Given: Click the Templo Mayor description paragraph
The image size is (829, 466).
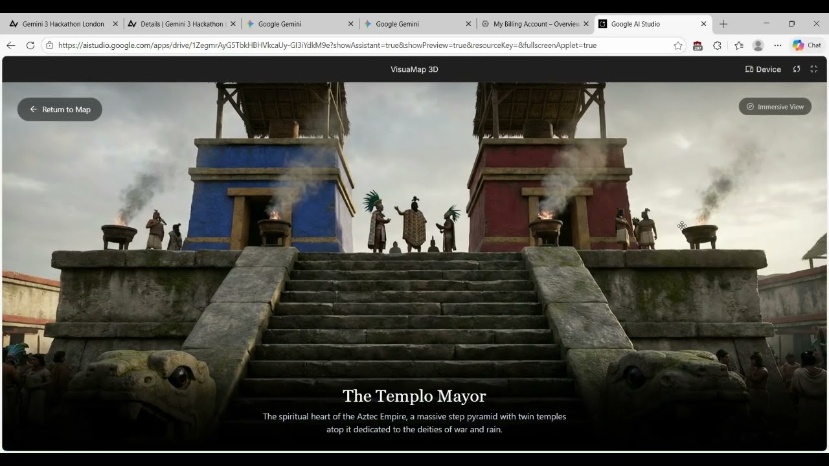Looking at the screenshot, I should (x=414, y=423).
